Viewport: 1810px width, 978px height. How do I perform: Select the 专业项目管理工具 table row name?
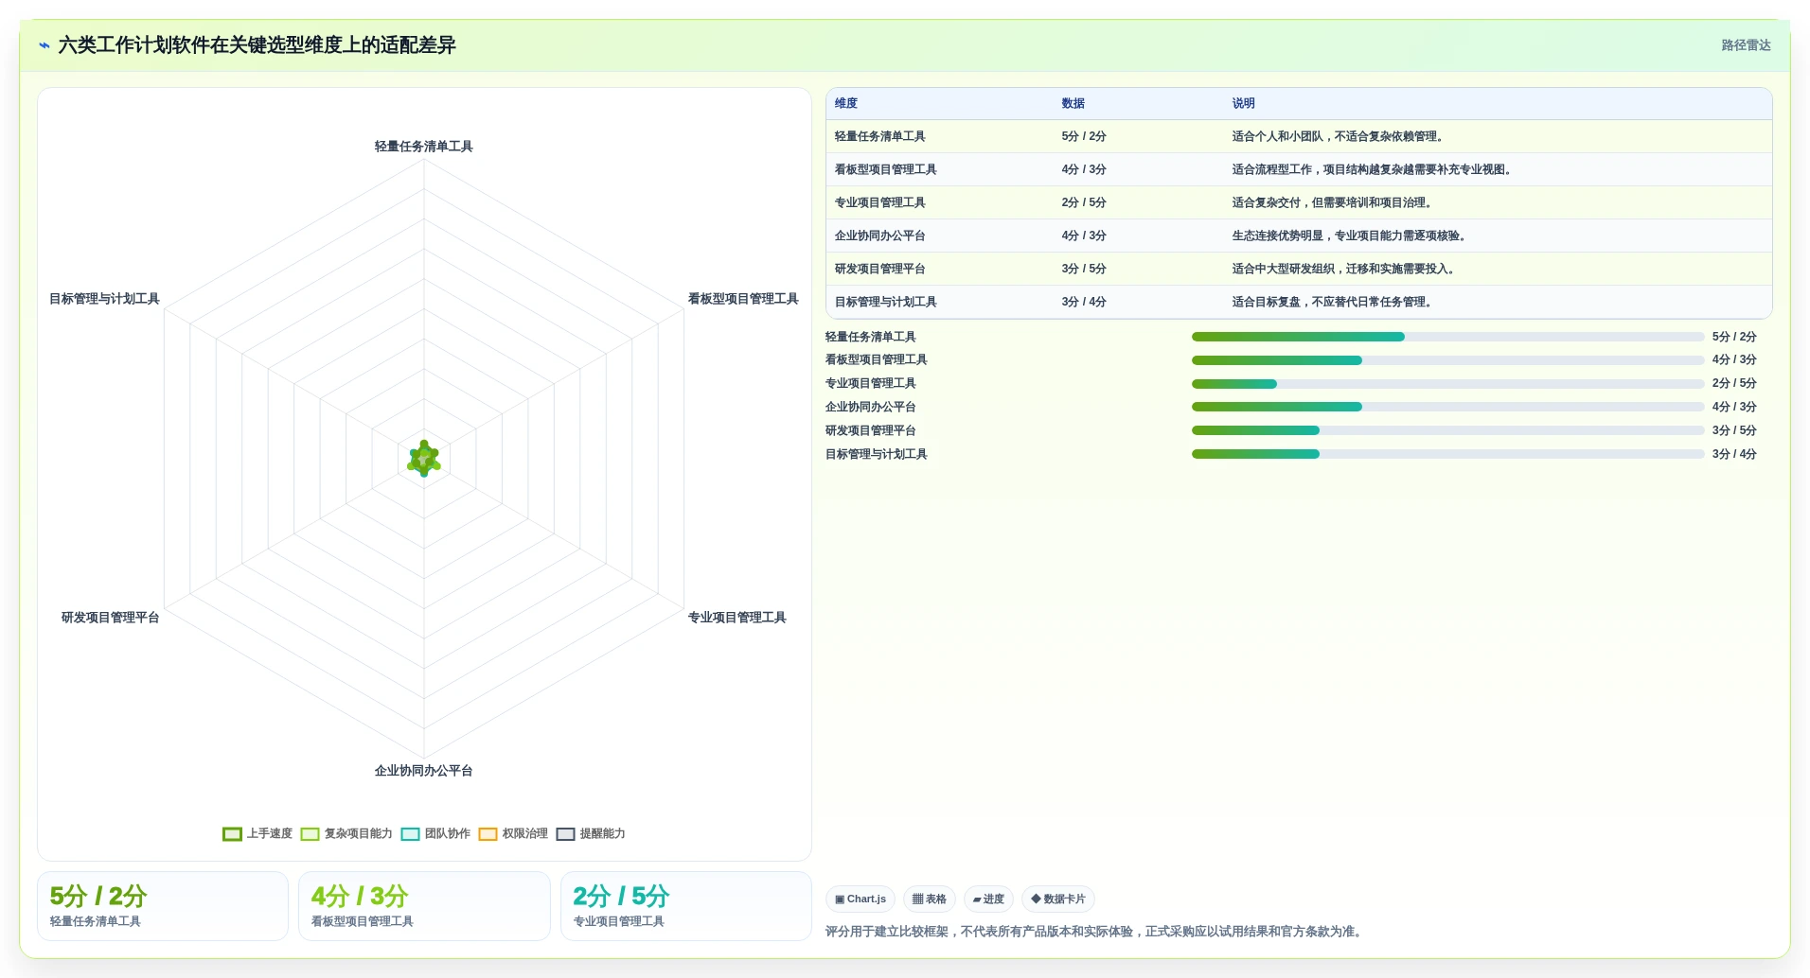coord(880,203)
